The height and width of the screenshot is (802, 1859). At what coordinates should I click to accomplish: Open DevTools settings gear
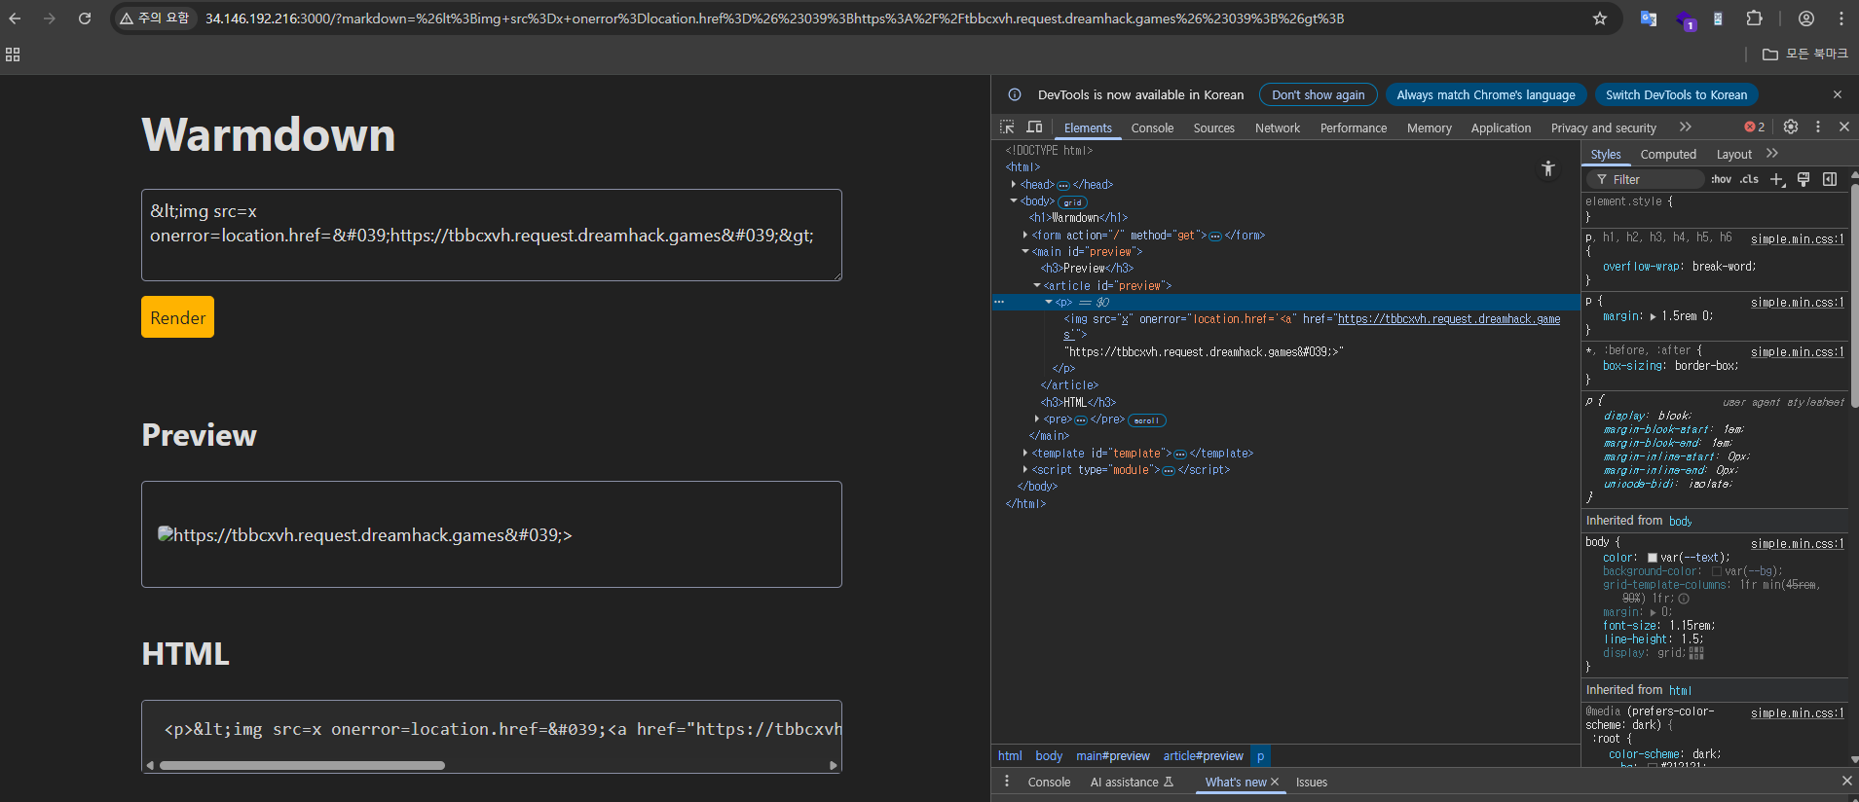(x=1791, y=127)
